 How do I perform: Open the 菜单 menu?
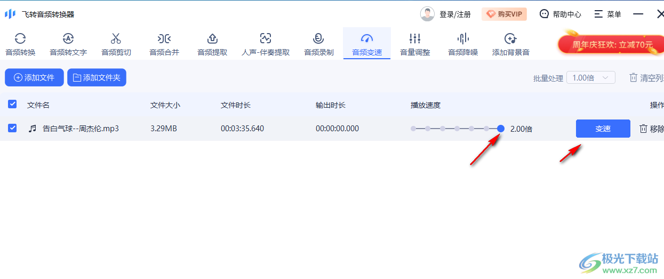608,14
